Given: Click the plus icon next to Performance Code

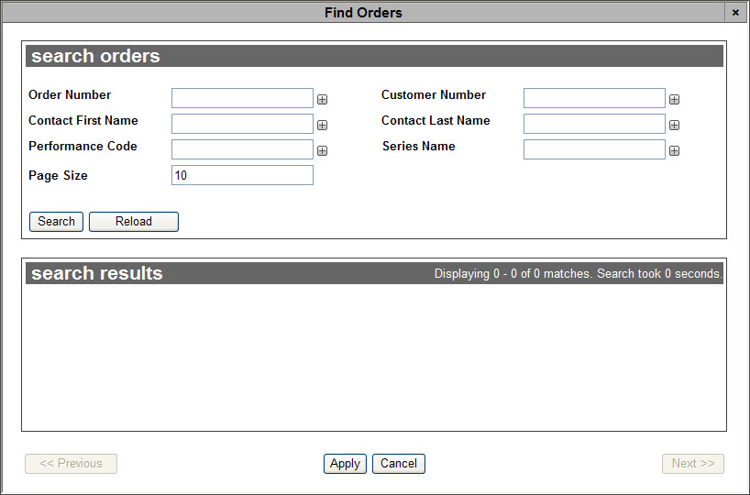Looking at the screenshot, I should coord(323,151).
